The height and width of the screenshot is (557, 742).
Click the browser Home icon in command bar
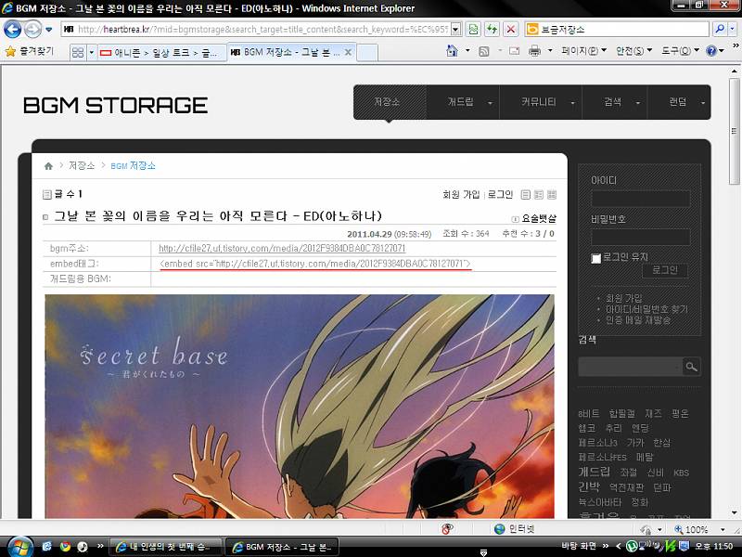pos(452,51)
